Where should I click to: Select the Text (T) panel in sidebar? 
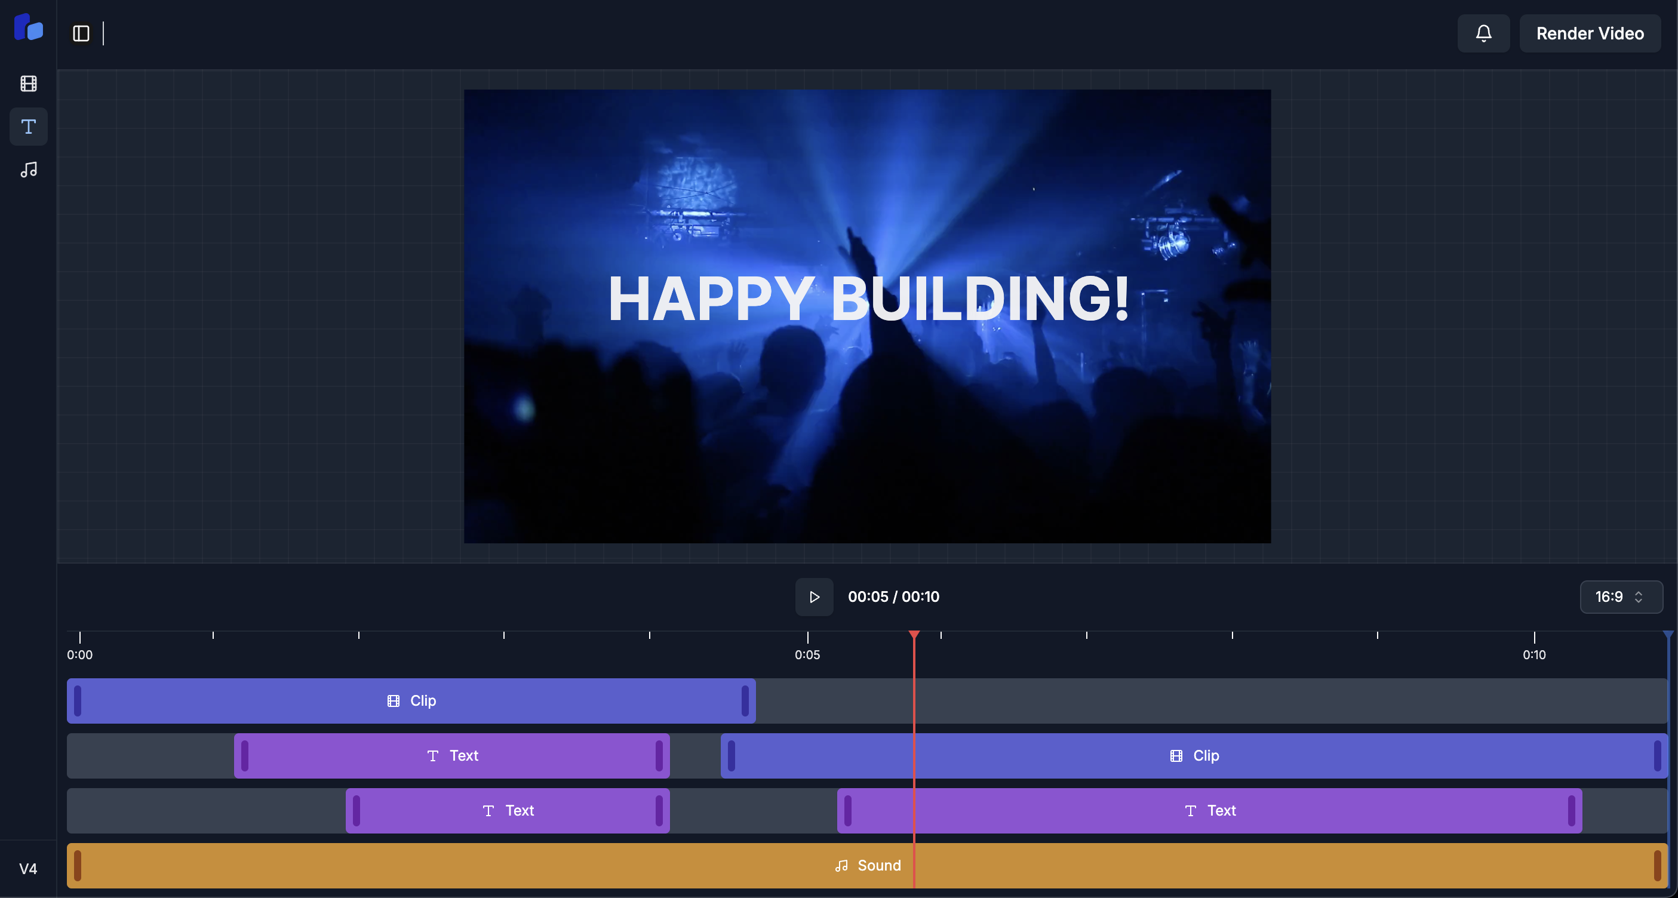[28, 127]
